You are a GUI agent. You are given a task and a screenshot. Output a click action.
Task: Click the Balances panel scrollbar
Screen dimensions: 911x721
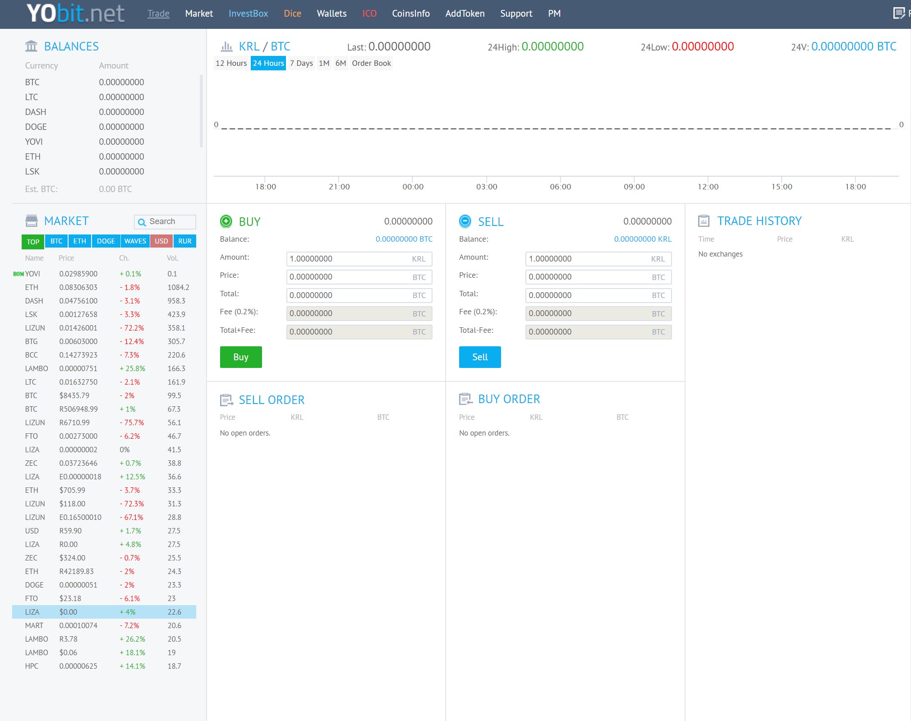tap(201, 111)
